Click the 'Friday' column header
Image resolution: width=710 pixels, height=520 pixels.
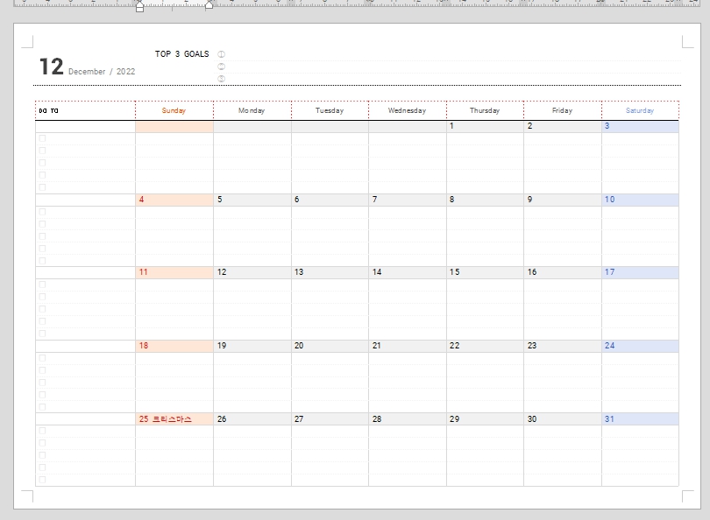[x=563, y=110]
